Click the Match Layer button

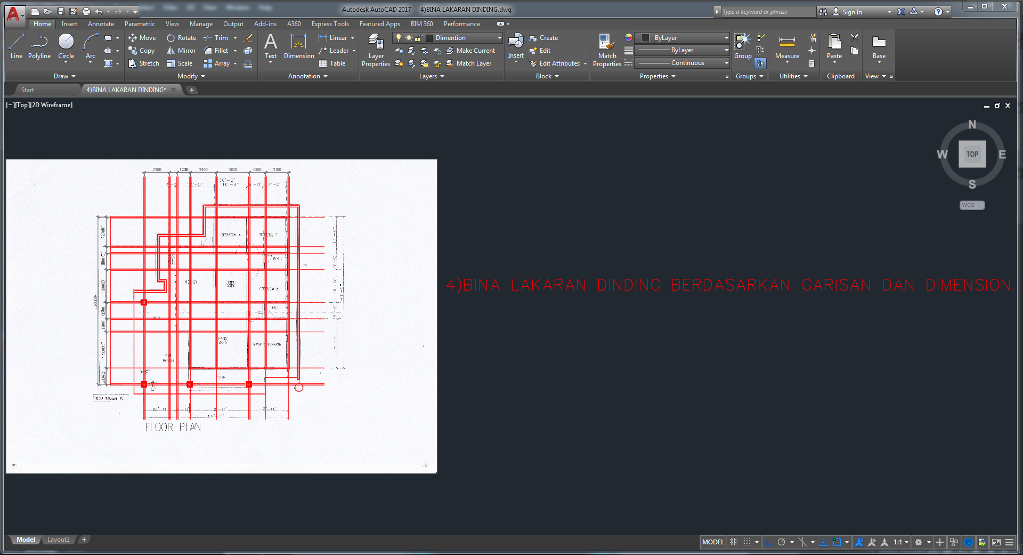coord(468,63)
